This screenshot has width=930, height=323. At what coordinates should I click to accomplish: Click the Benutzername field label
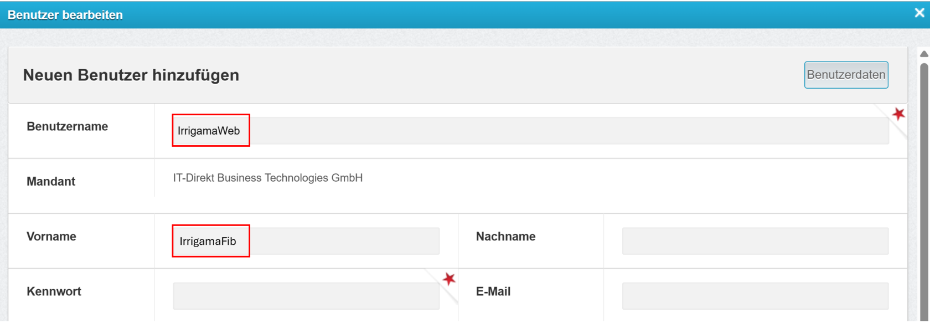tap(68, 126)
